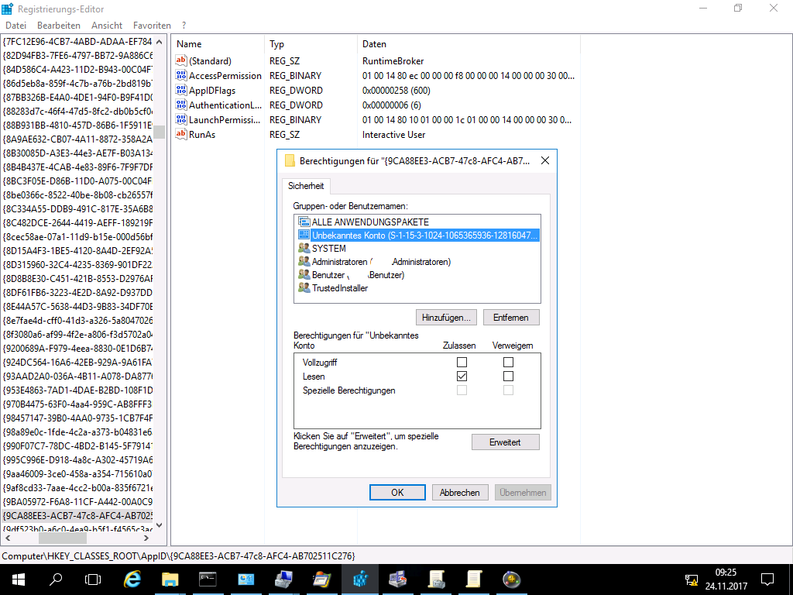Click the AppIDFlags DWORD value icon
This screenshot has height=595, width=793.
182,91
